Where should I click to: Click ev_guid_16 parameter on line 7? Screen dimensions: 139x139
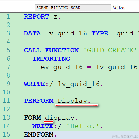click(x=62, y=67)
